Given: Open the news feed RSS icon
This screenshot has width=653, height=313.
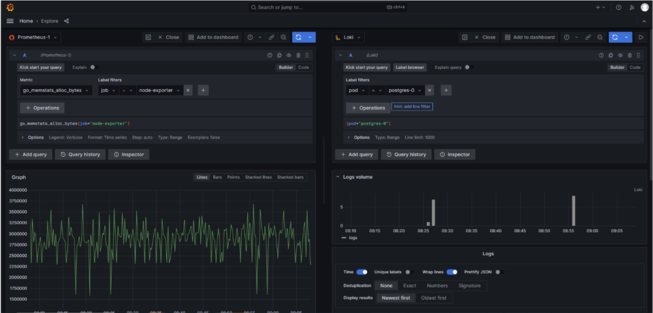Looking at the screenshot, I should (631, 7).
